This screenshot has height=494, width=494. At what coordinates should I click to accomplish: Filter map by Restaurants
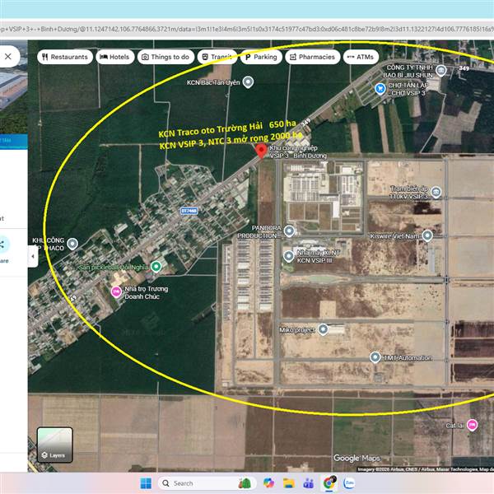coord(65,57)
